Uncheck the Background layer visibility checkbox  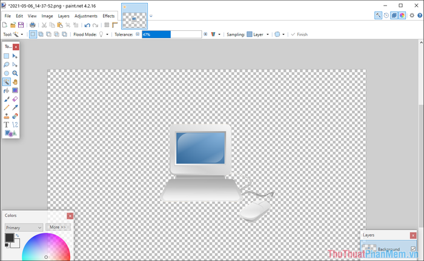413,249
